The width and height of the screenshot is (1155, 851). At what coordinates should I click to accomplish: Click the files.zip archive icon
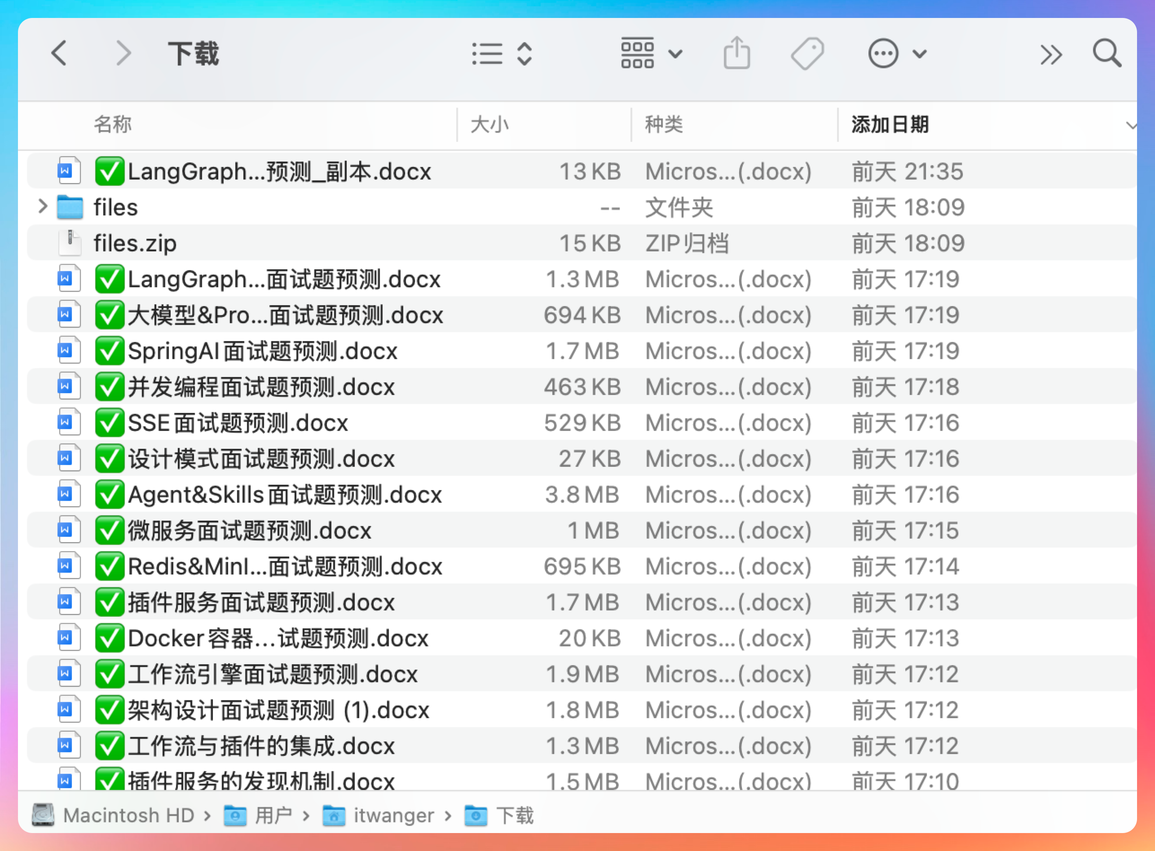70,243
